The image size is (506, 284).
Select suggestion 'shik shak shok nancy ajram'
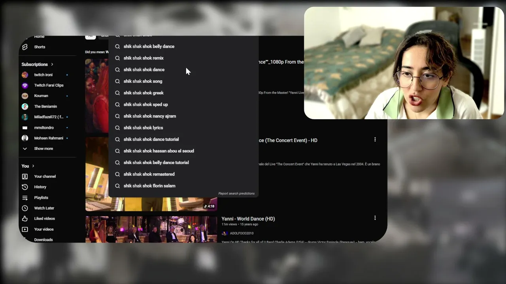click(x=184, y=116)
